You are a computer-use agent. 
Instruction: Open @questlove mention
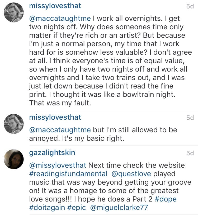(131, 174)
